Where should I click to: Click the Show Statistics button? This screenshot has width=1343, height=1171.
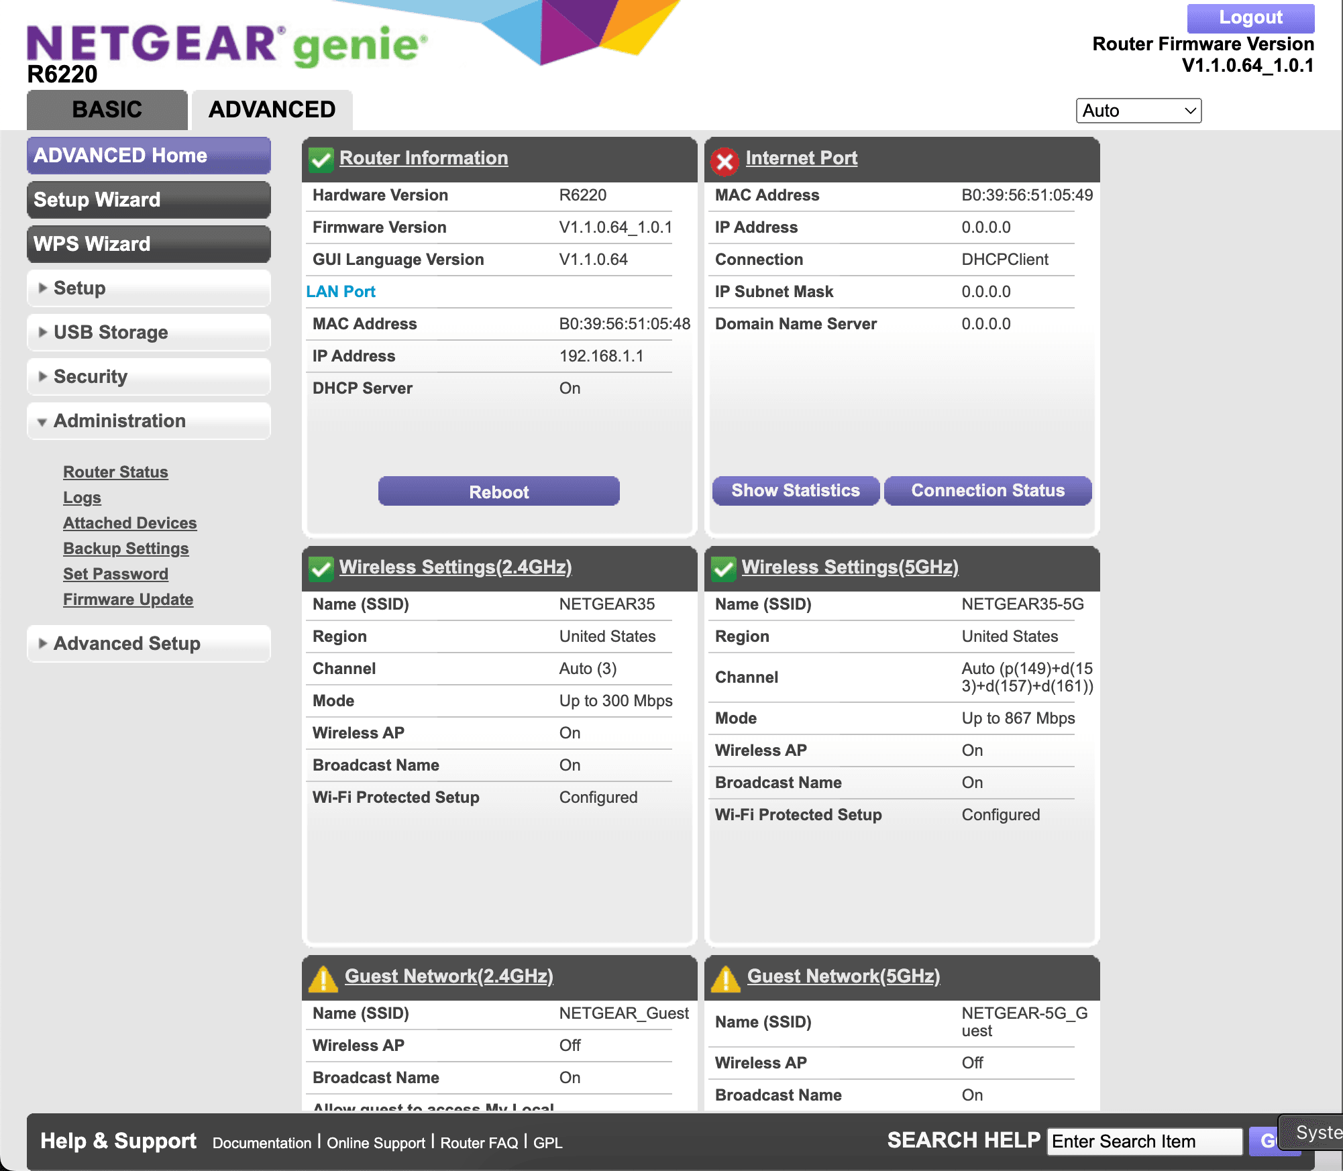[796, 490]
